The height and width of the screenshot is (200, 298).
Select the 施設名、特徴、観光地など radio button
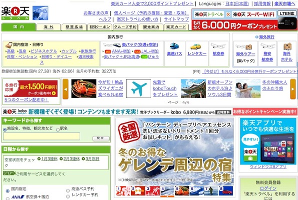5,130
